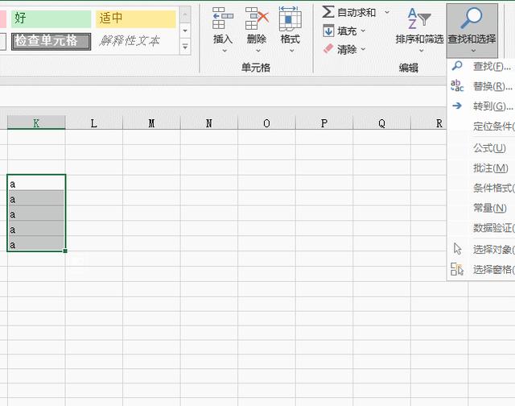Click the Find and Select magnifier icon
The image size is (515, 406).
click(x=472, y=19)
